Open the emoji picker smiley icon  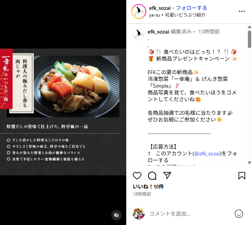coord(239,214)
